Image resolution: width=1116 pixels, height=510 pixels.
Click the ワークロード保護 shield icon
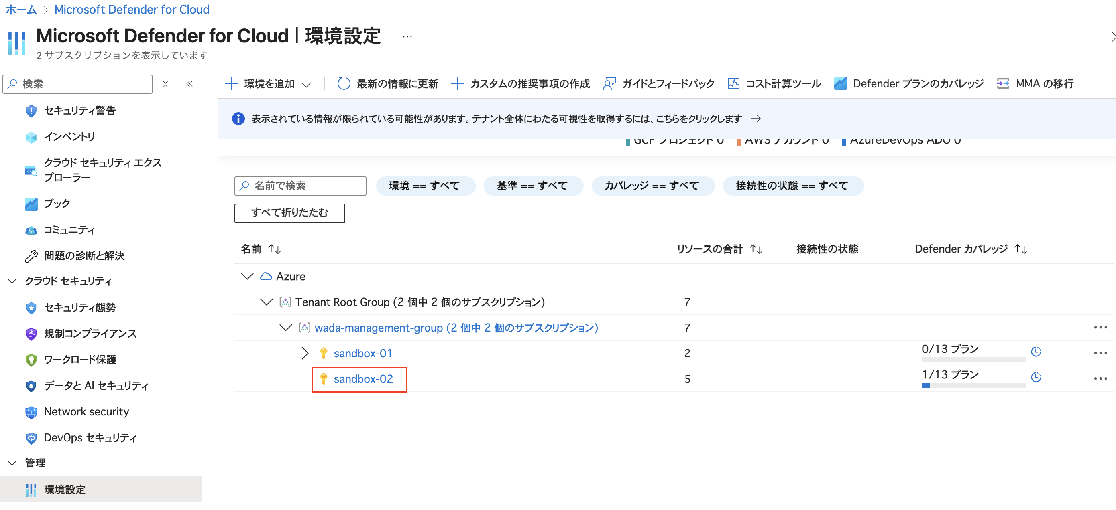click(31, 360)
